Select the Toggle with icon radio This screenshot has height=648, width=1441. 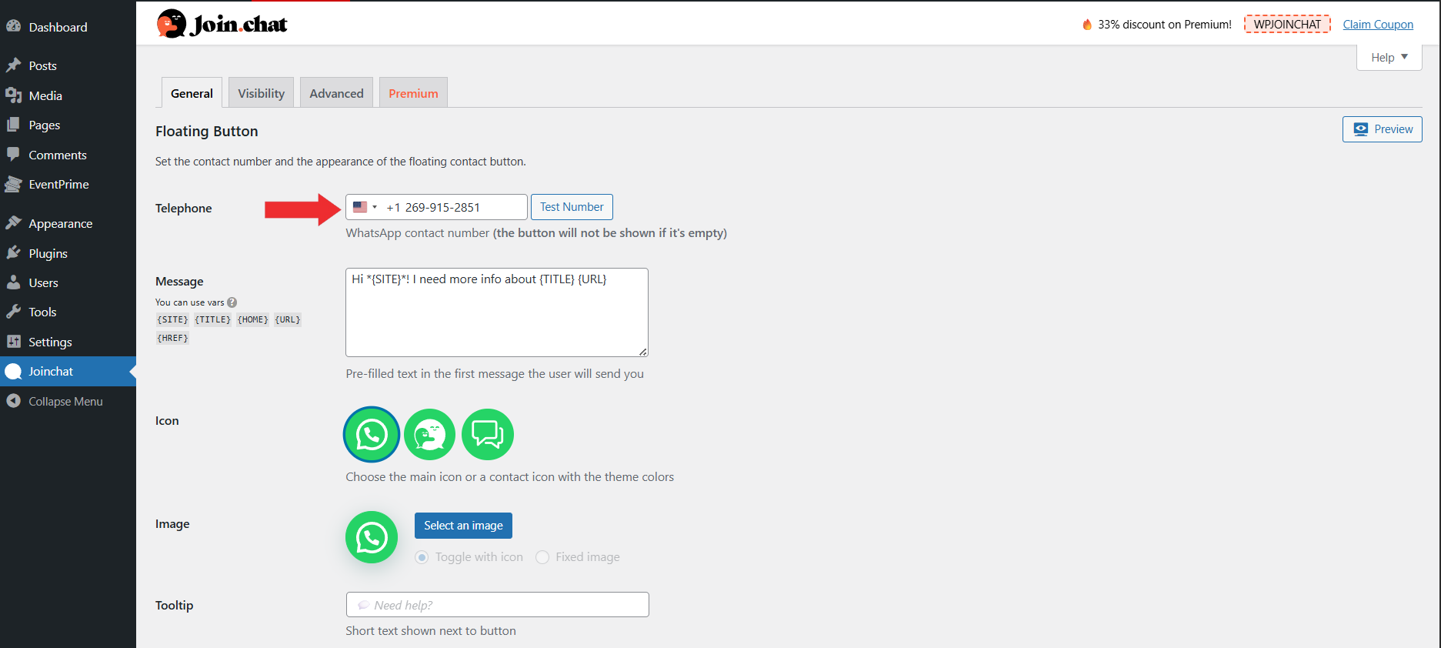tap(422, 557)
